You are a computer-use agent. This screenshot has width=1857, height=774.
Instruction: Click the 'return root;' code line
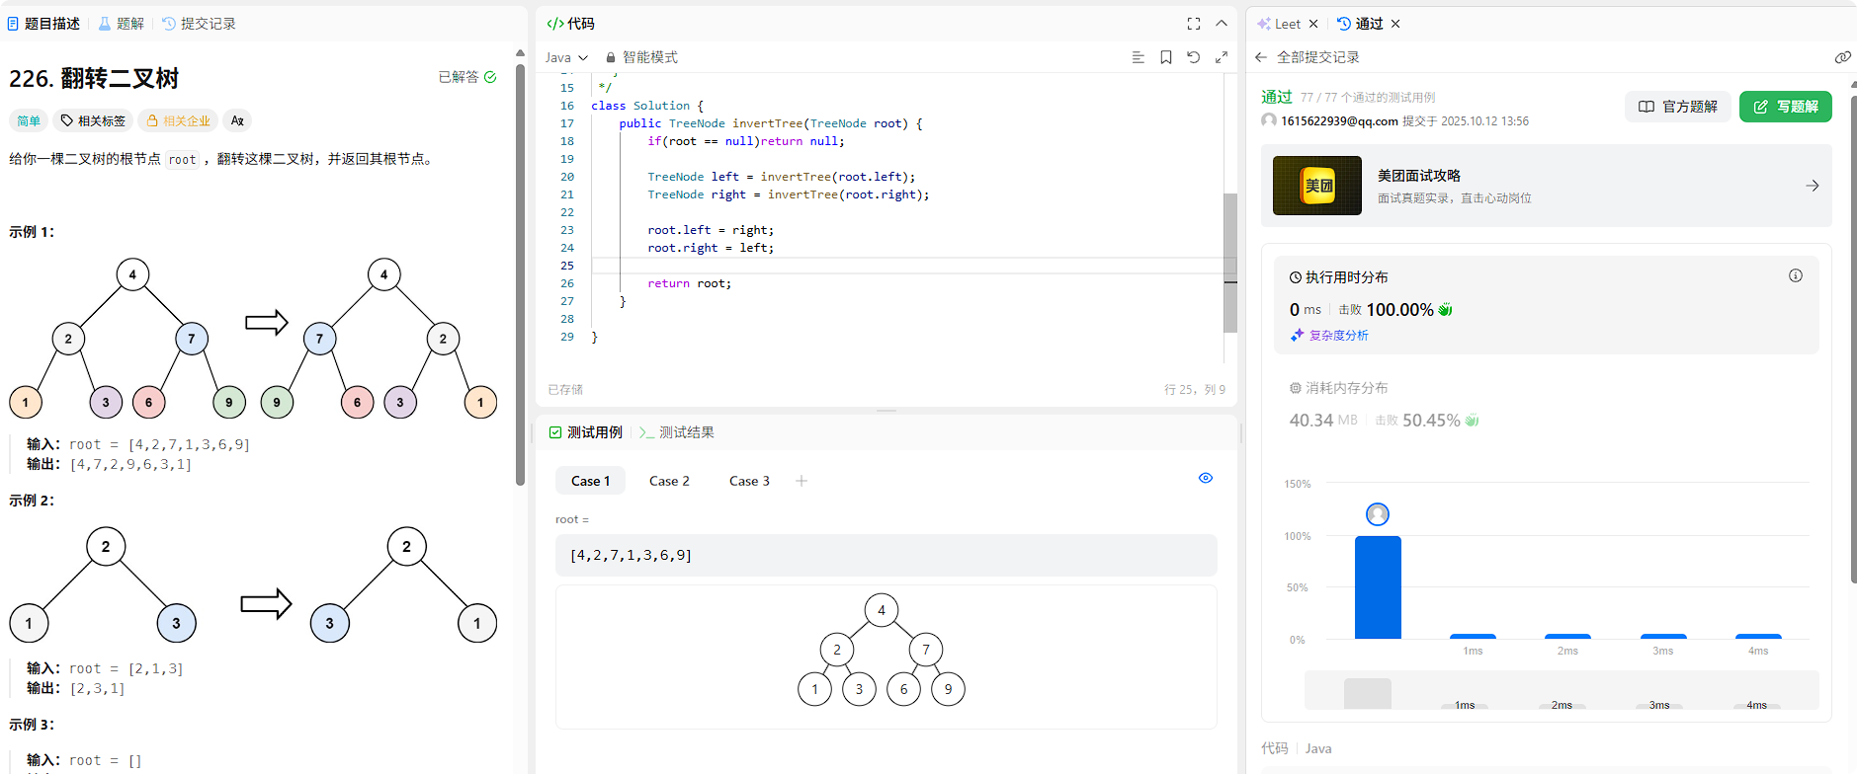point(689,283)
